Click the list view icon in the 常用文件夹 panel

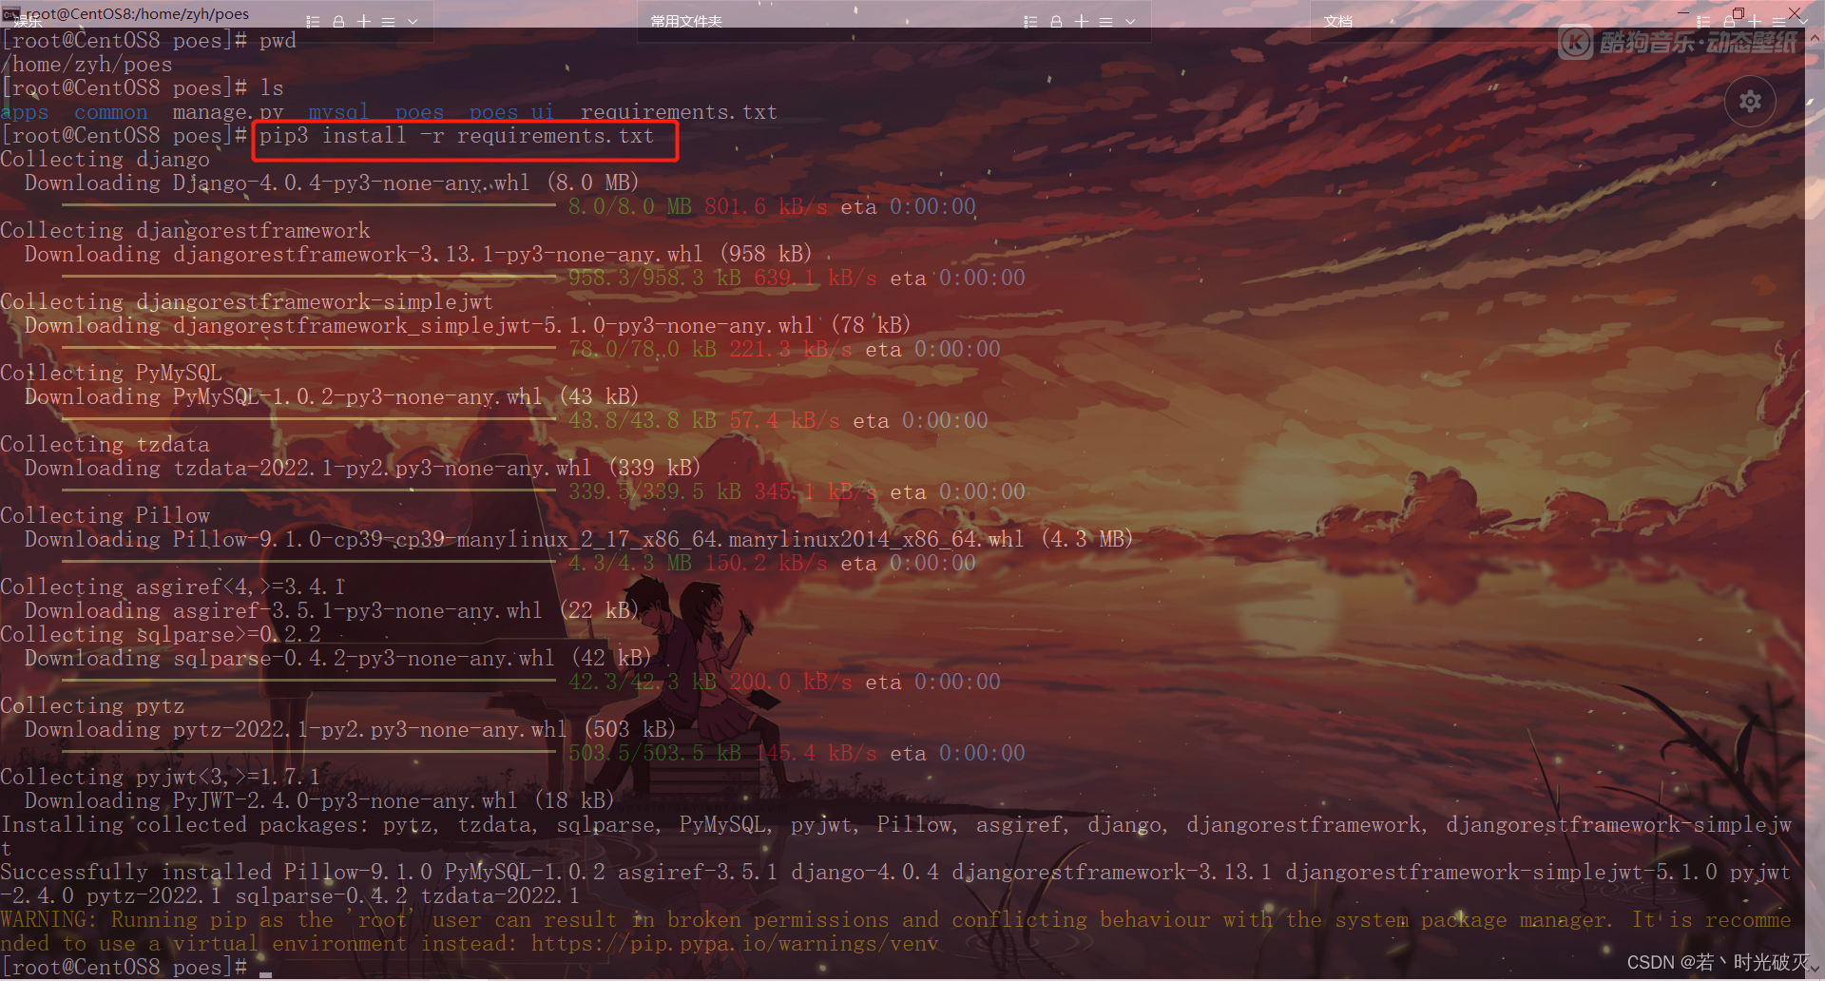point(1030,21)
